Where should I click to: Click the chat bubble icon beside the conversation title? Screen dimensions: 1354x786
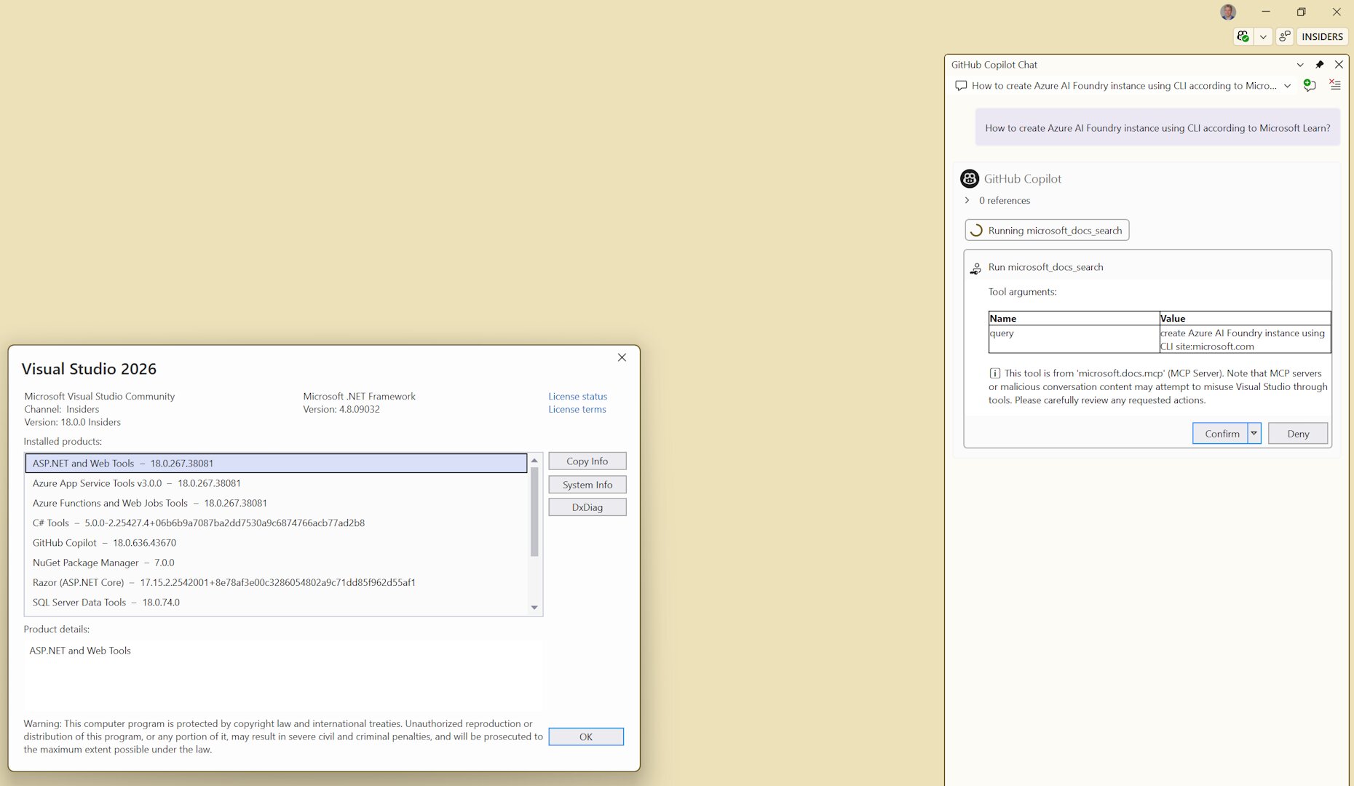(962, 85)
